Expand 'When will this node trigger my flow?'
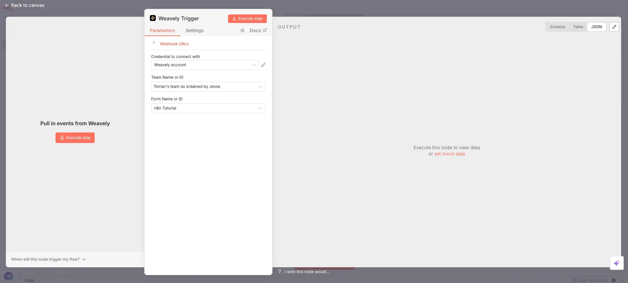628x283 pixels. [49, 259]
